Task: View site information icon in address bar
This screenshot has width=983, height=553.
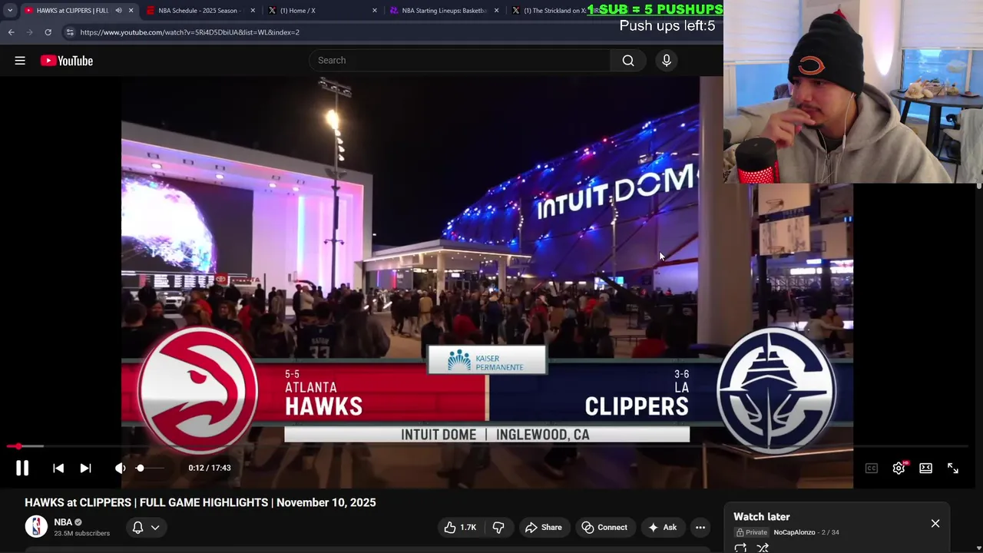Action: [x=70, y=32]
